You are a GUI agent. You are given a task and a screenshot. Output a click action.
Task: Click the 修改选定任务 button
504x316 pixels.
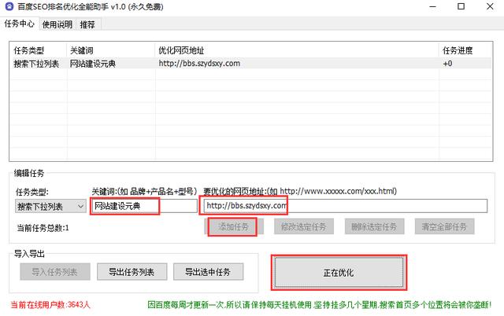coord(304,227)
